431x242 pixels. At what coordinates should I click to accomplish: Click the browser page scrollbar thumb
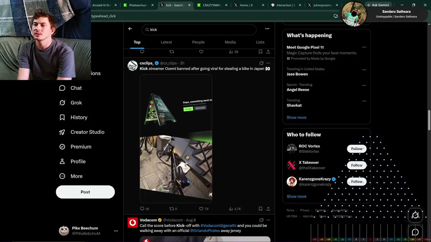click(429, 120)
